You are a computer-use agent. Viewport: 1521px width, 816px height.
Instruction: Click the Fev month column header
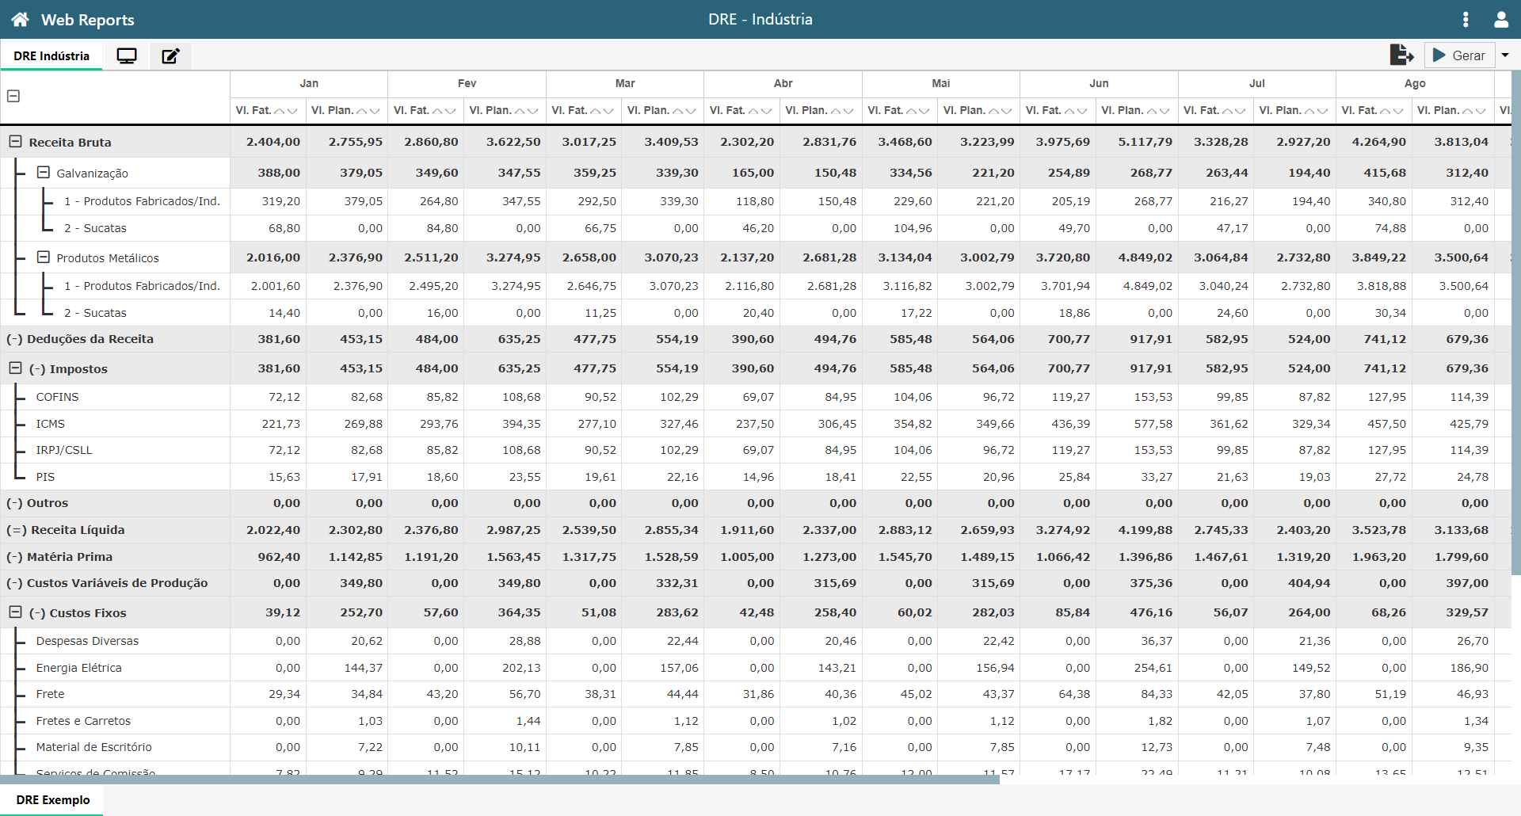[x=467, y=83]
